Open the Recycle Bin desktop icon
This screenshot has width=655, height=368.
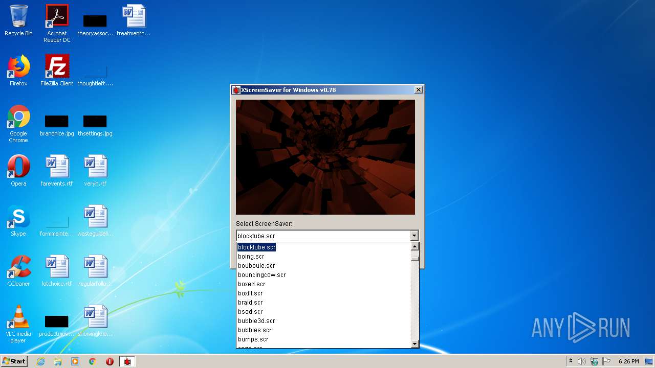click(18, 20)
